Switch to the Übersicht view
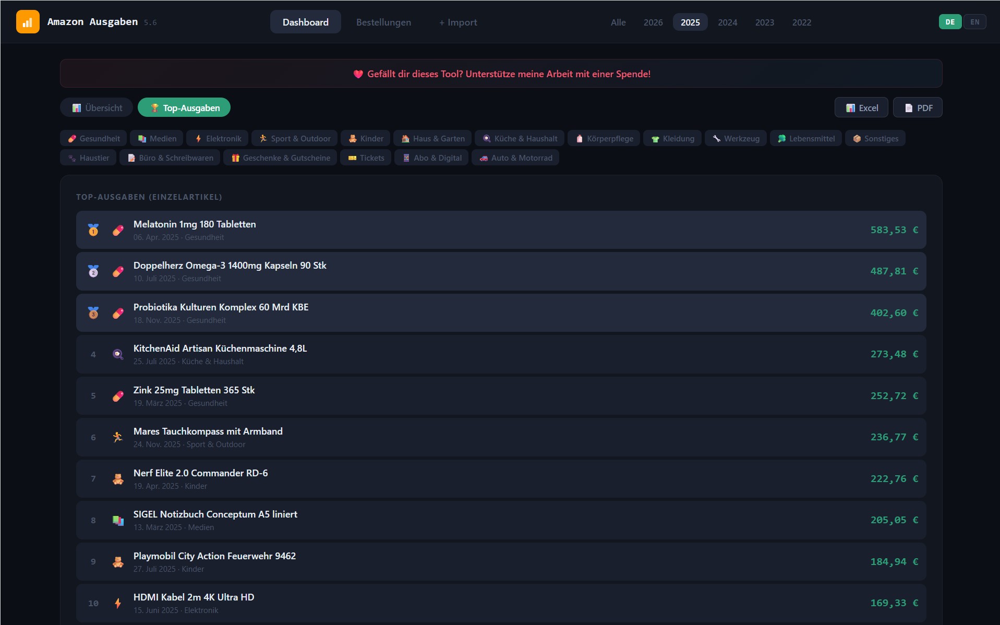Image resolution: width=1000 pixels, height=625 pixels. (x=97, y=107)
